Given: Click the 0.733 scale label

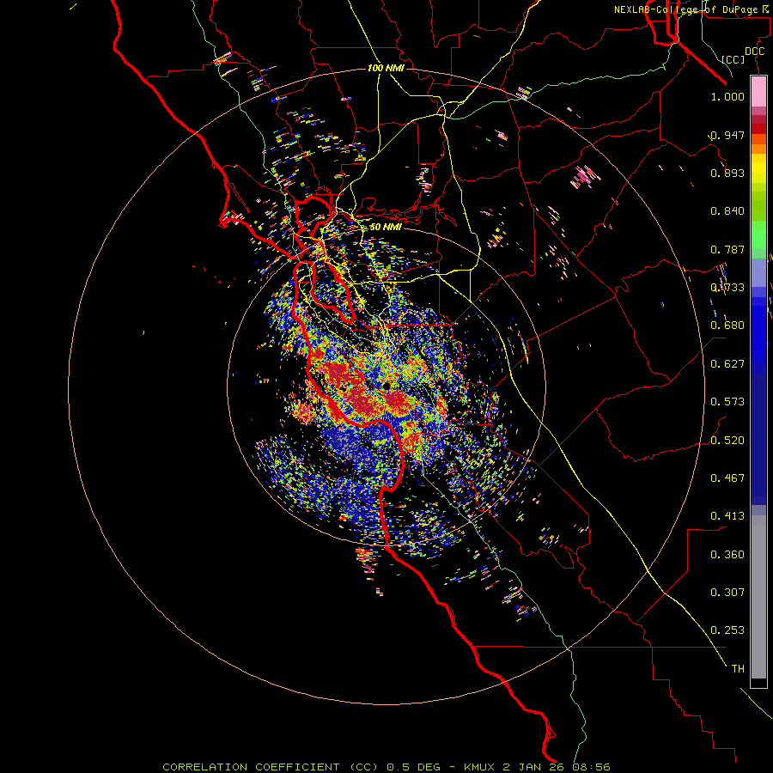Looking at the screenshot, I should coord(727,288).
